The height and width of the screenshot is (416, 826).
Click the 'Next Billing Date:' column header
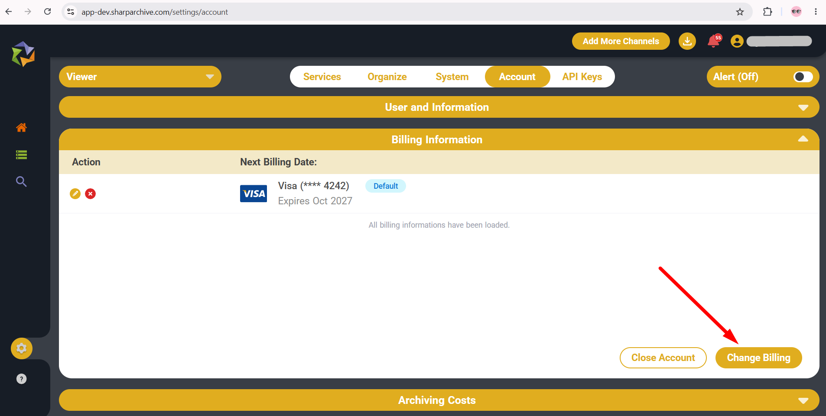278,162
